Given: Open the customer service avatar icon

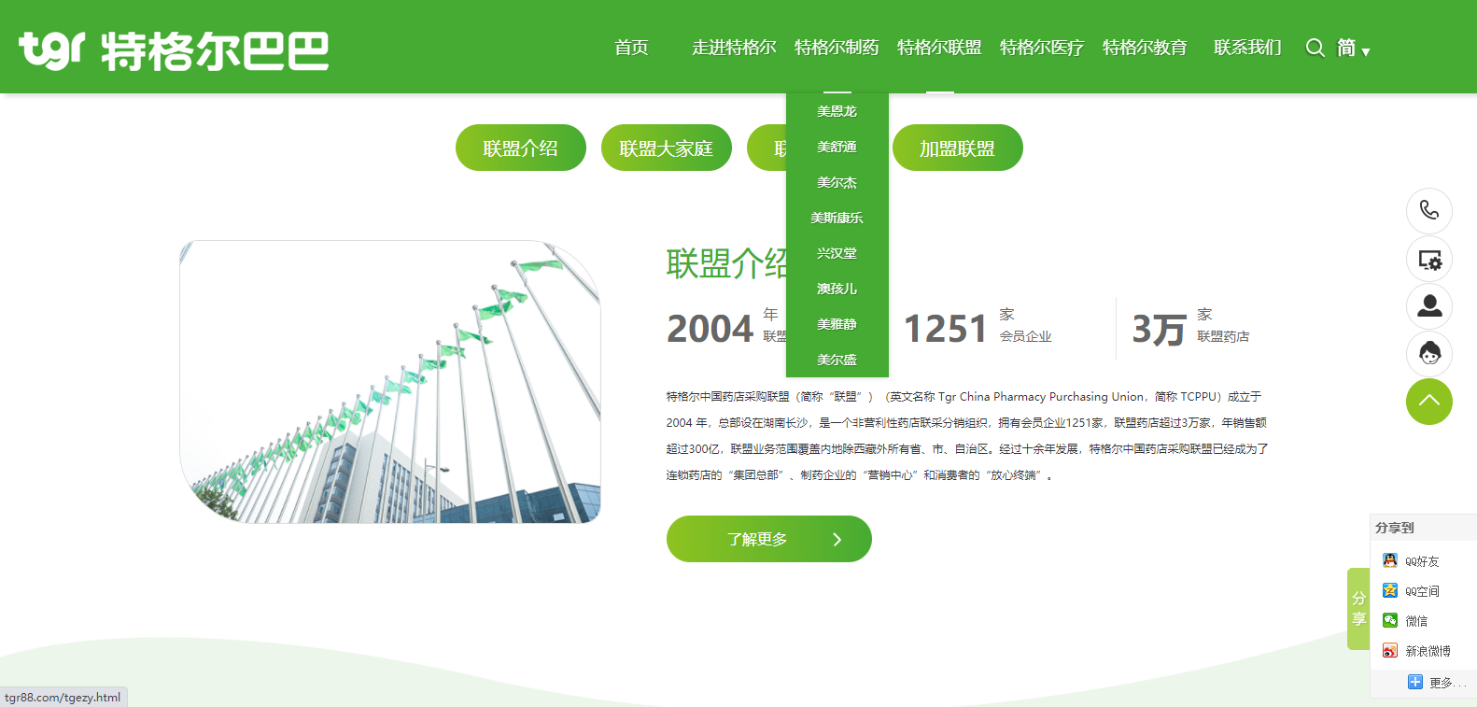Looking at the screenshot, I should pyautogui.click(x=1428, y=354).
